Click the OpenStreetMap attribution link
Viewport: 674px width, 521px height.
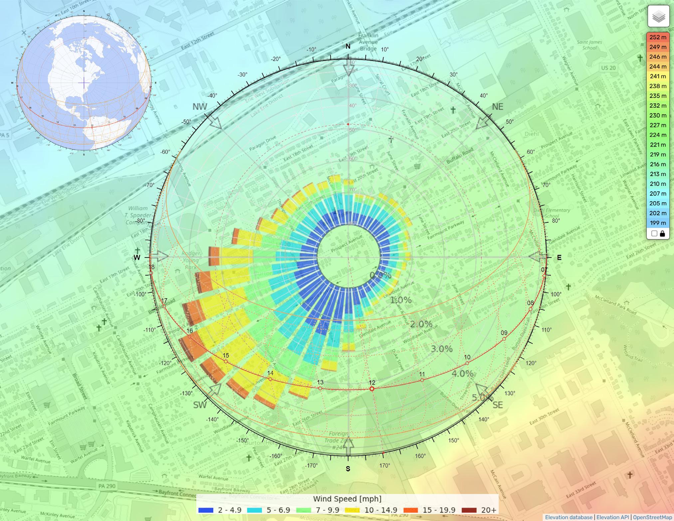click(x=652, y=517)
